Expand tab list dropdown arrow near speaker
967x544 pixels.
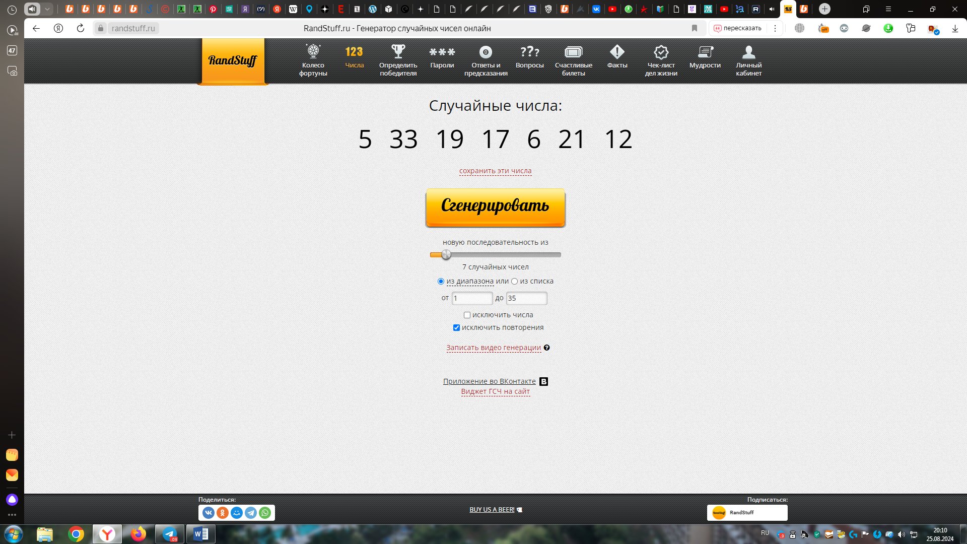tap(47, 9)
